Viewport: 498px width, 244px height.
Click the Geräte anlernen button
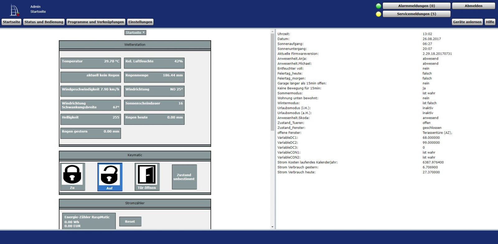(x=467, y=22)
